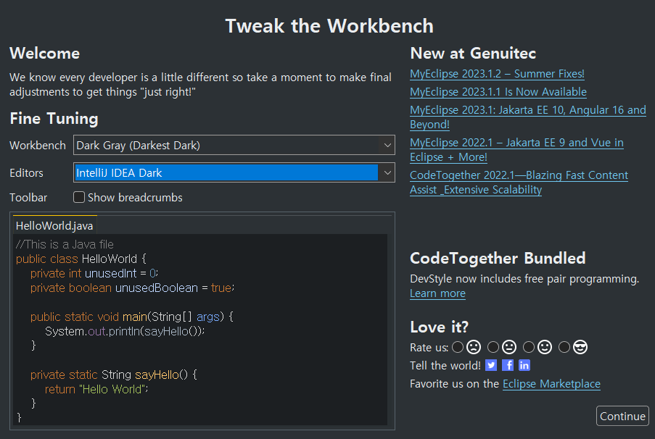The image size is (655, 439).
Task: Open CodeTogether 2022.1 Blazing Fast Content link
Action: [519, 183]
